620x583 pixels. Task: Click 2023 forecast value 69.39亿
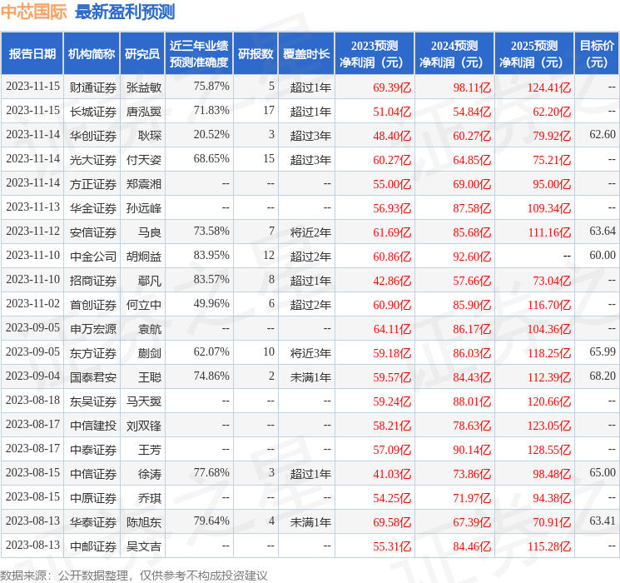click(x=392, y=87)
